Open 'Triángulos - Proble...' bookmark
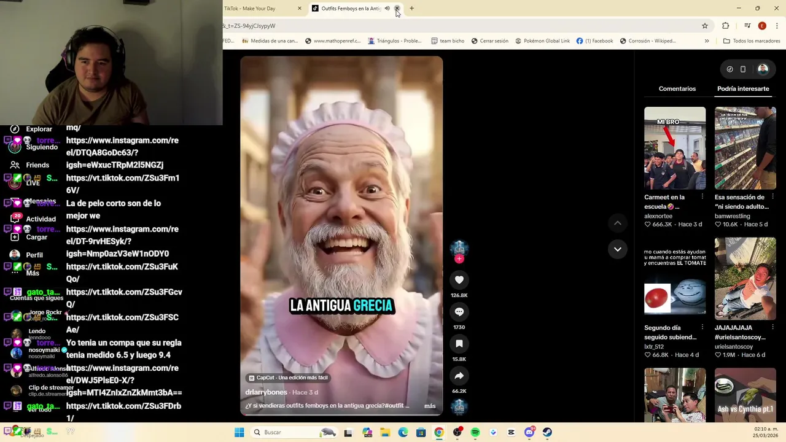Screen dimensions: 786x442 point(395,41)
